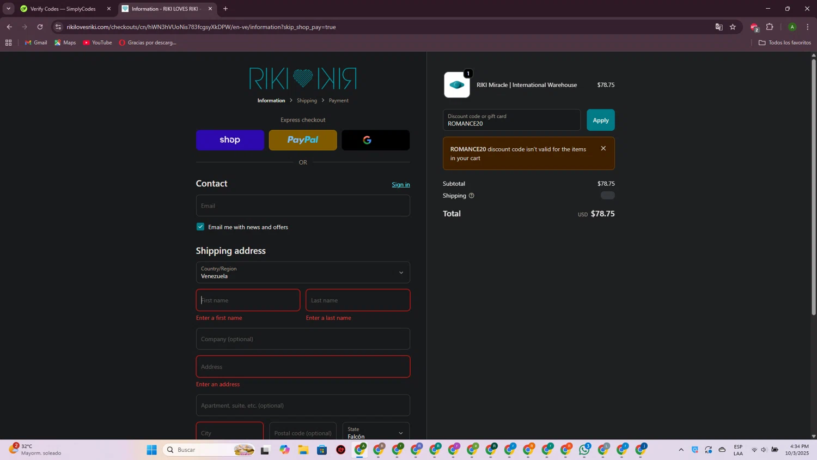The width and height of the screenshot is (817, 460).
Task: Click the Shipping help question mark icon
Action: click(471, 196)
